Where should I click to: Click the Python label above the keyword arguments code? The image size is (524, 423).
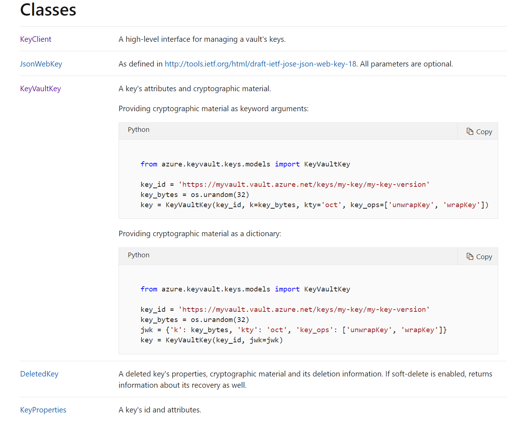point(139,130)
